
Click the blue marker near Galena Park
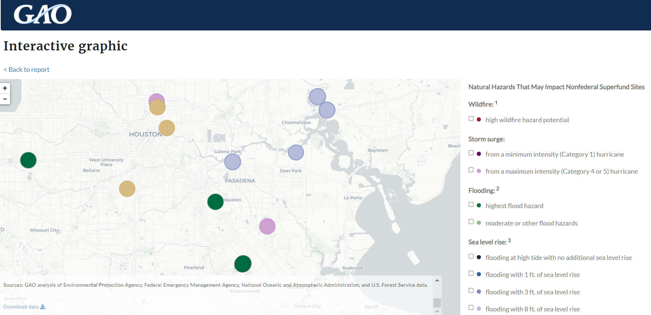232,162
